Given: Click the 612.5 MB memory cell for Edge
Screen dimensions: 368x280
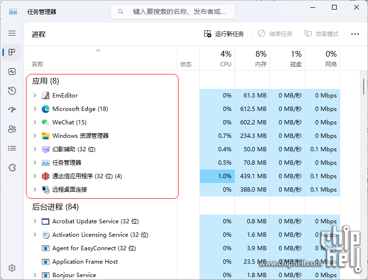Looking at the screenshot, I should (252, 109).
